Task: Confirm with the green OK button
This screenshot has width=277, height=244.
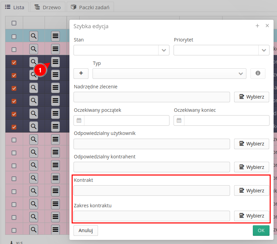Action: click(x=261, y=230)
